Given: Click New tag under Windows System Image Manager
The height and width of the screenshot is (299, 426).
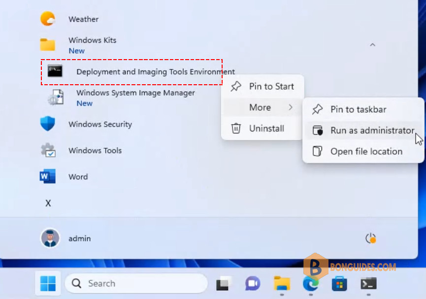Looking at the screenshot, I should 85,103.
